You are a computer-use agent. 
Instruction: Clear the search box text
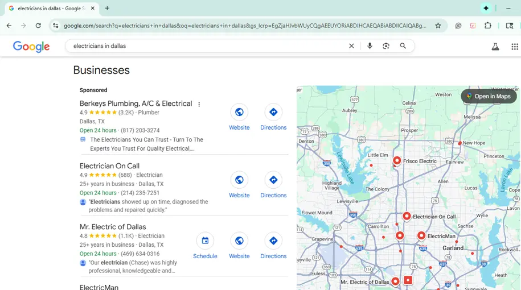click(351, 46)
